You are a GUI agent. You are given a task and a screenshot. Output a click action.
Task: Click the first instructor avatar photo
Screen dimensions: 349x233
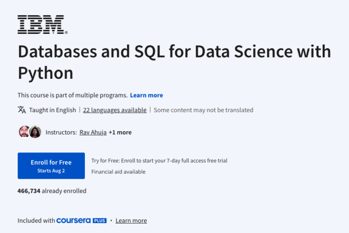click(x=24, y=132)
